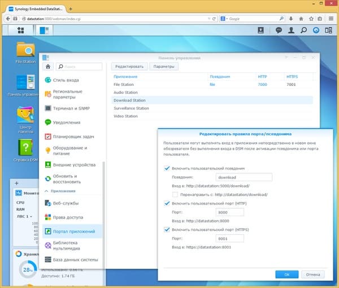Open Планировщик задач section
This screenshot has height=288, width=339.
(x=72, y=137)
